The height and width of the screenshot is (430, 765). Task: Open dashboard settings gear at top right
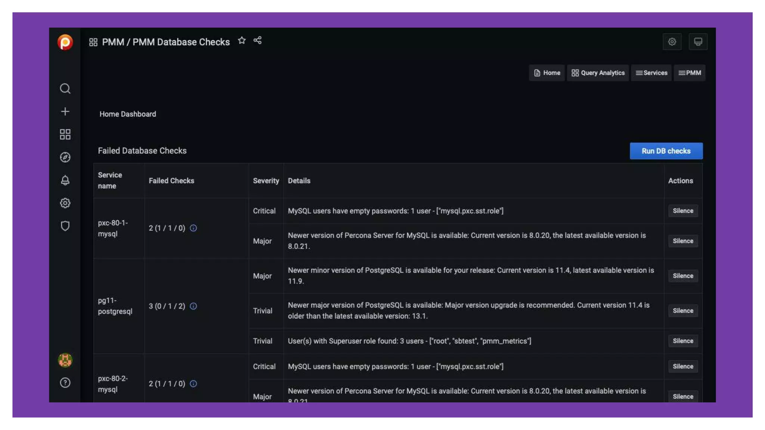click(x=672, y=42)
